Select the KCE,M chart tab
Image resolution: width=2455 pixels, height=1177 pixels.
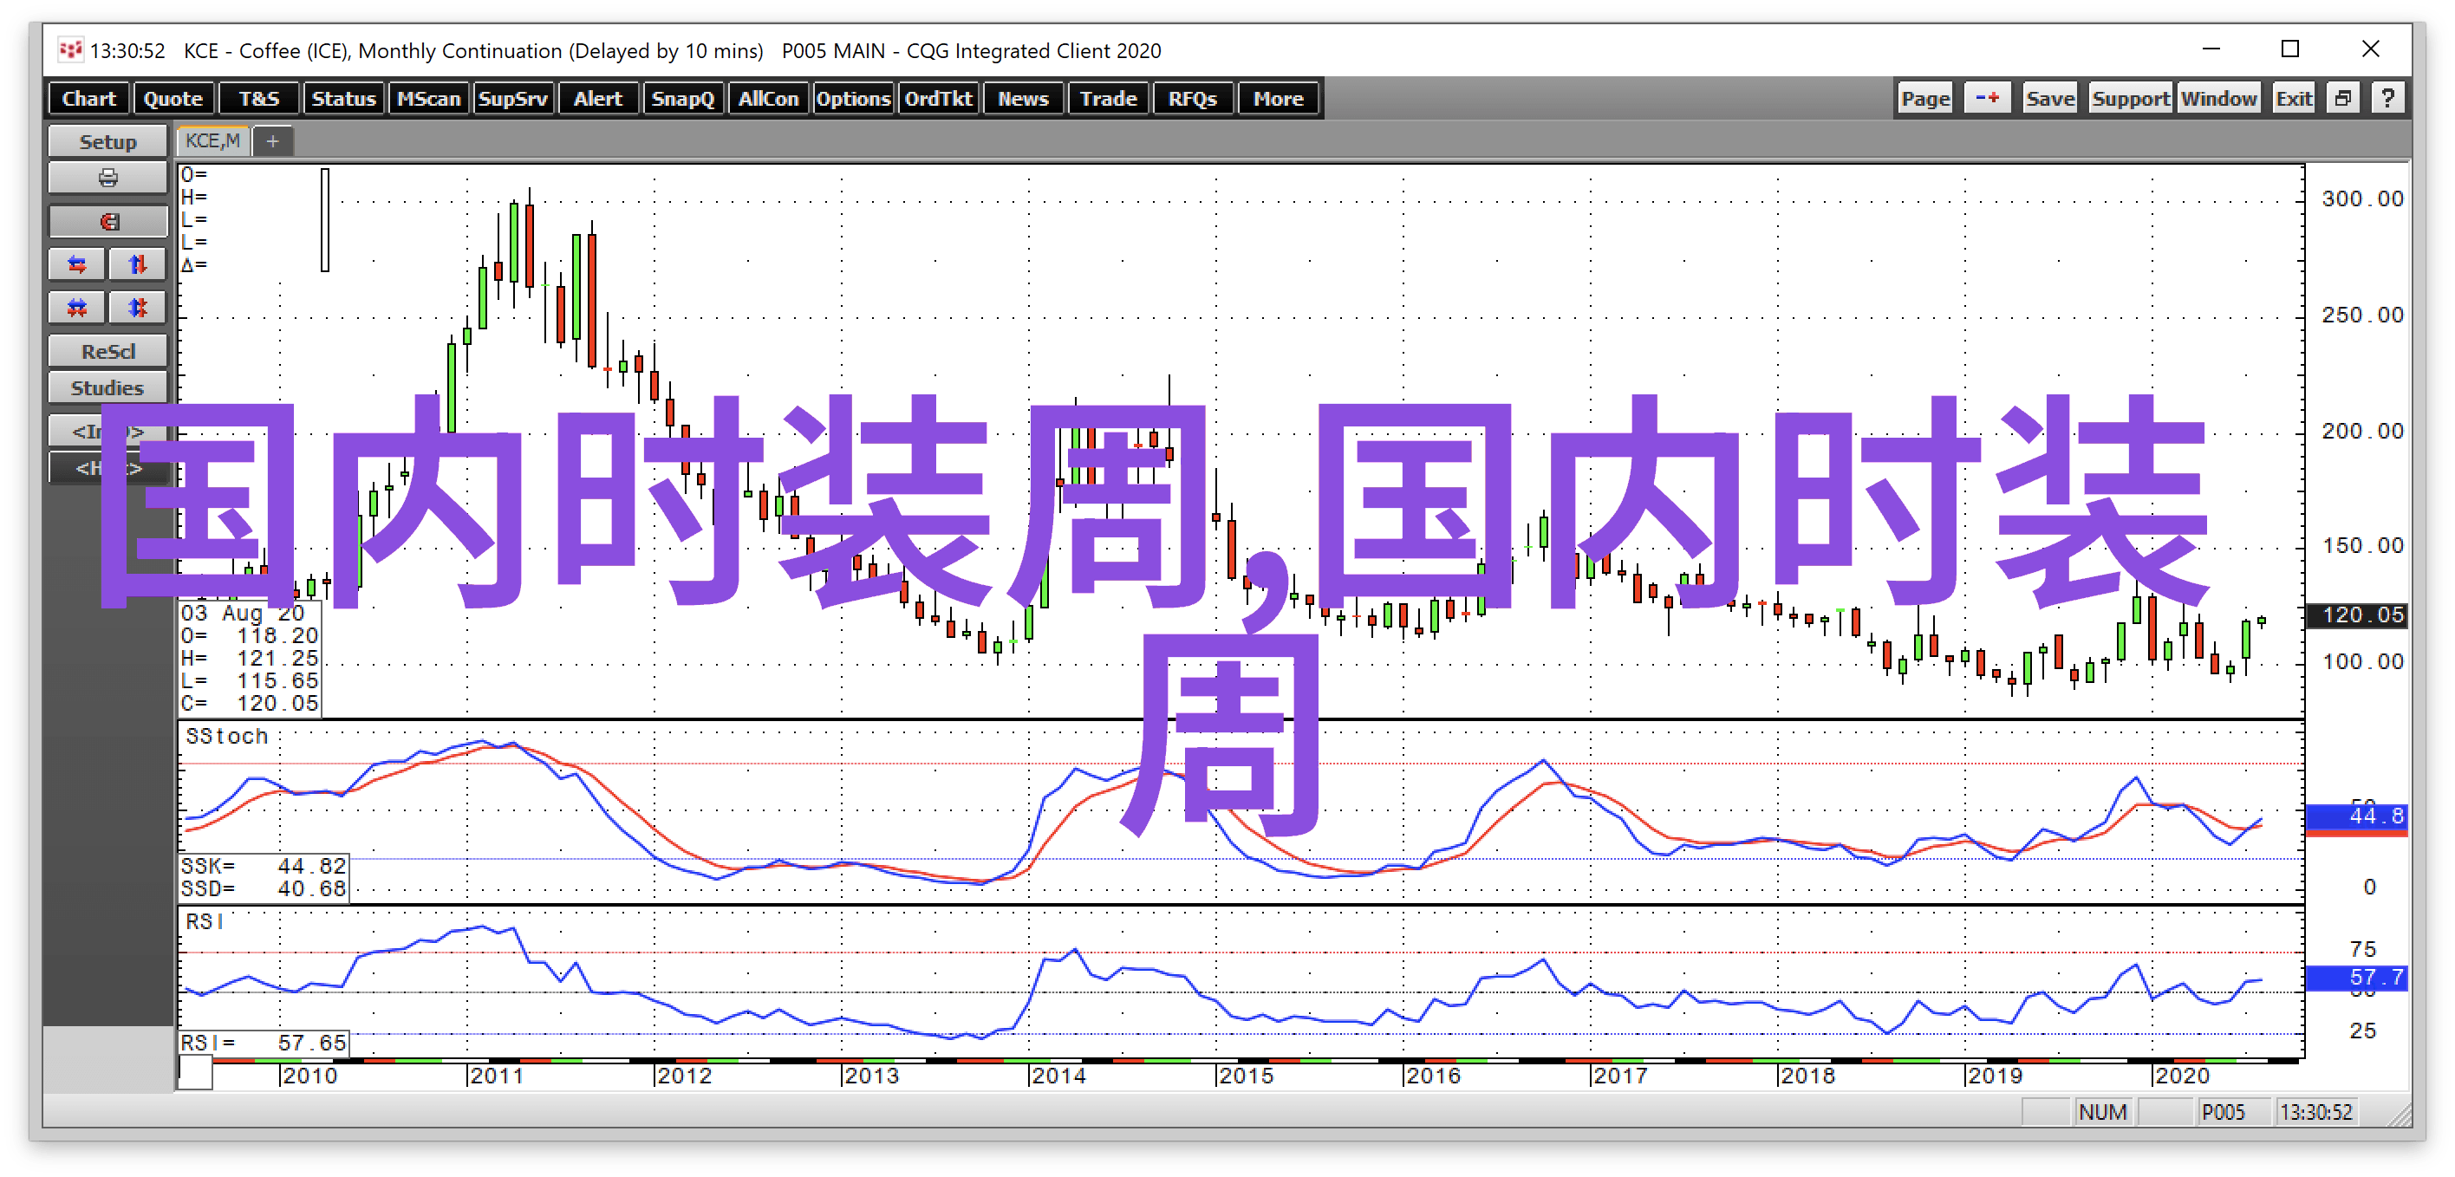pyautogui.click(x=212, y=141)
